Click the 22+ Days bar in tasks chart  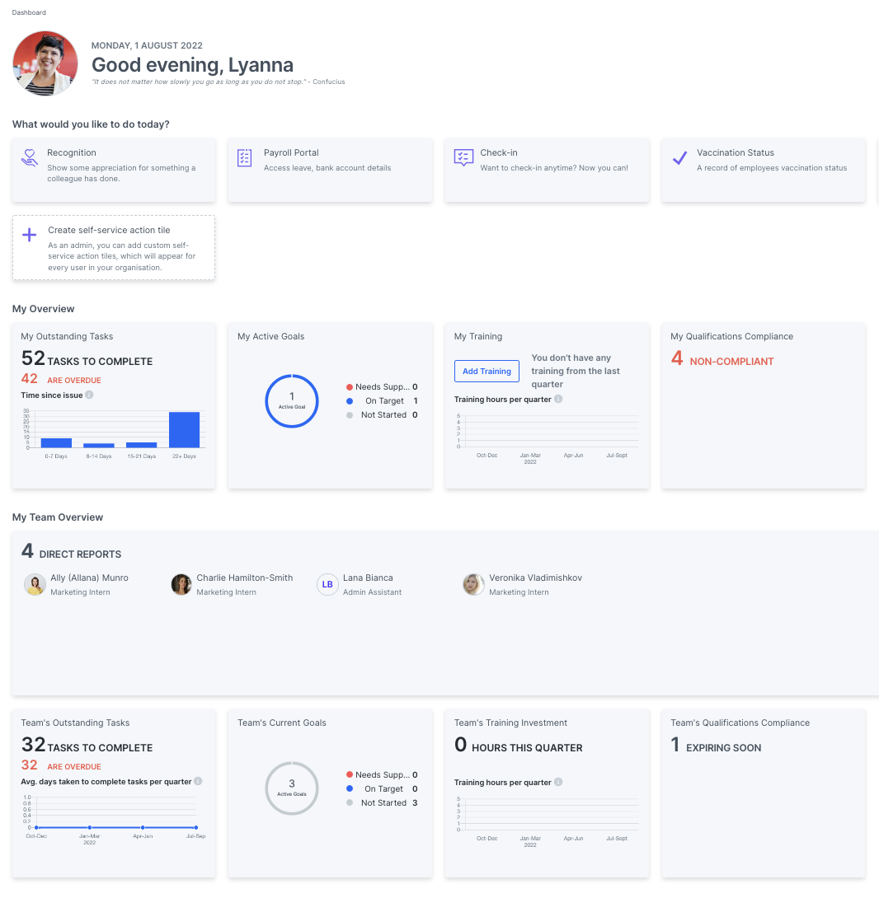(x=184, y=430)
